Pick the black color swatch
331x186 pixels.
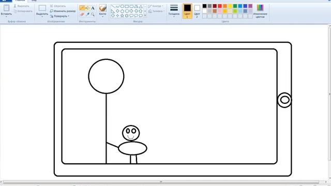point(205,6)
